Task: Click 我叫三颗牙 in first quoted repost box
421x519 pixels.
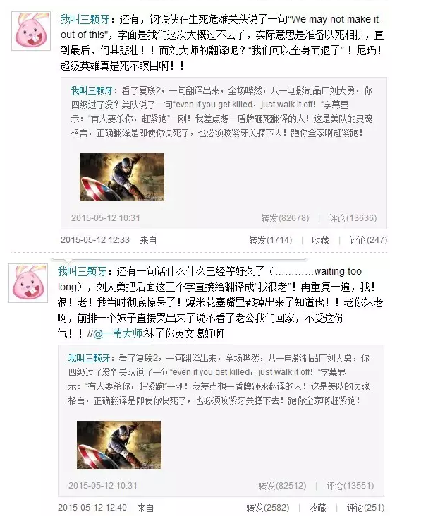Action: pos(92,90)
